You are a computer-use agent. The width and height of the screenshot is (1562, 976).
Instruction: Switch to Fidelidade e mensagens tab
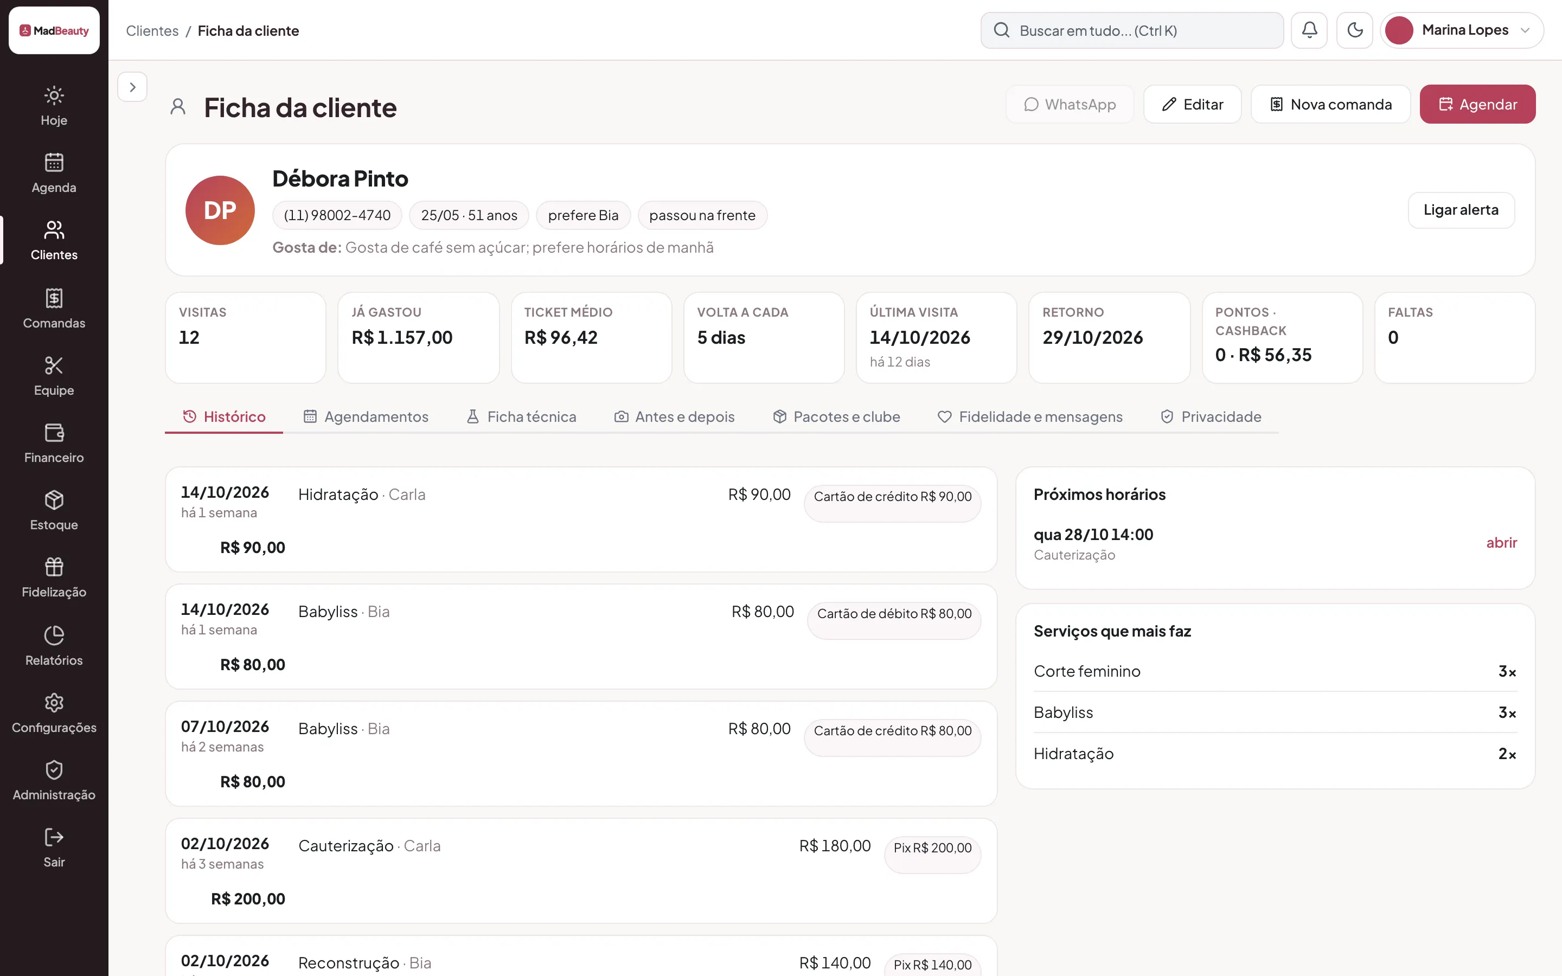[1030, 417]
